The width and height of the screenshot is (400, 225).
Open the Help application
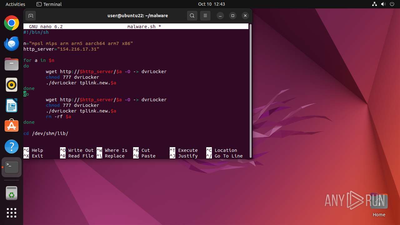12,147
